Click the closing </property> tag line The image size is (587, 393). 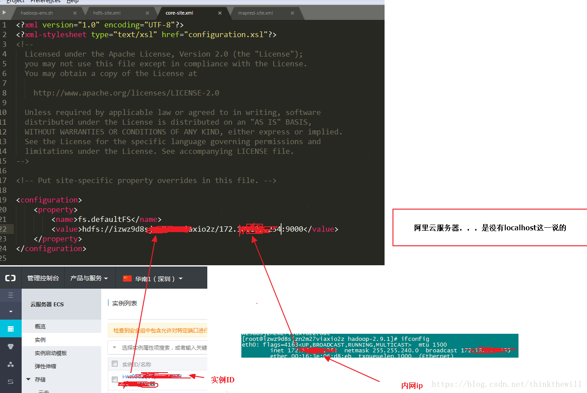(58, 239)
